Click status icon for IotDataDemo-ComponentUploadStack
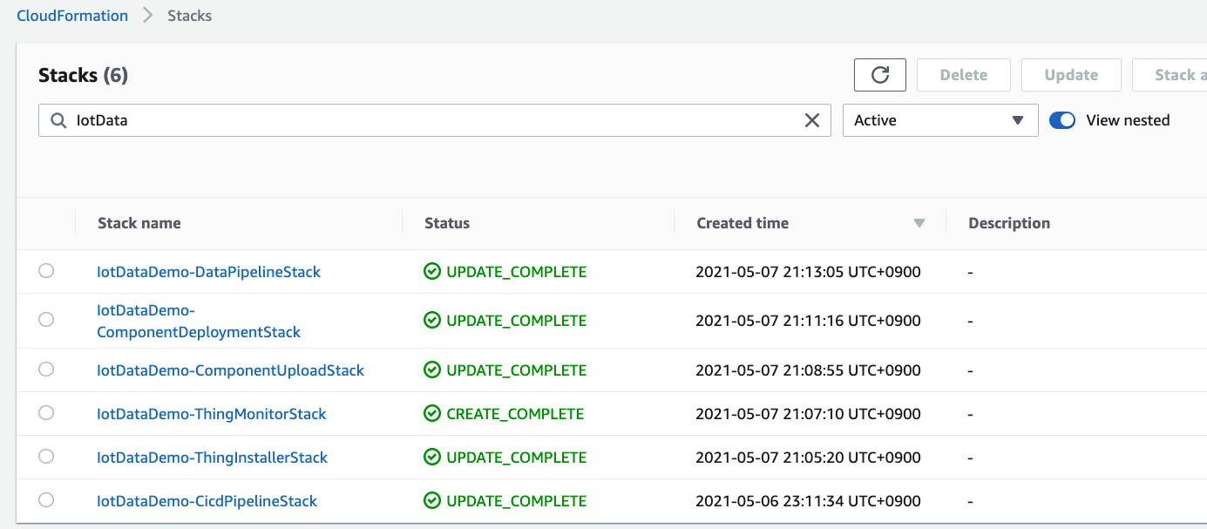The width and height of the screenshot is (1207, 529). 432,370
